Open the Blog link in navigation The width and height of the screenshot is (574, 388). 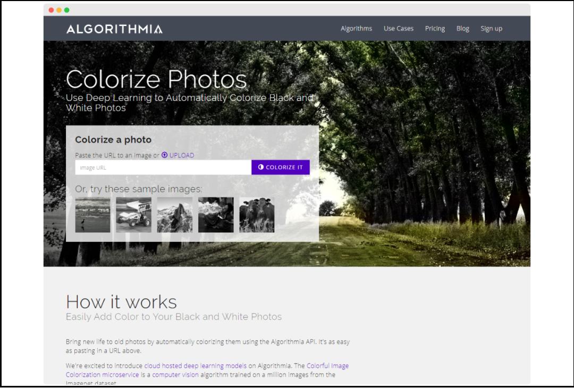(463, 29)
